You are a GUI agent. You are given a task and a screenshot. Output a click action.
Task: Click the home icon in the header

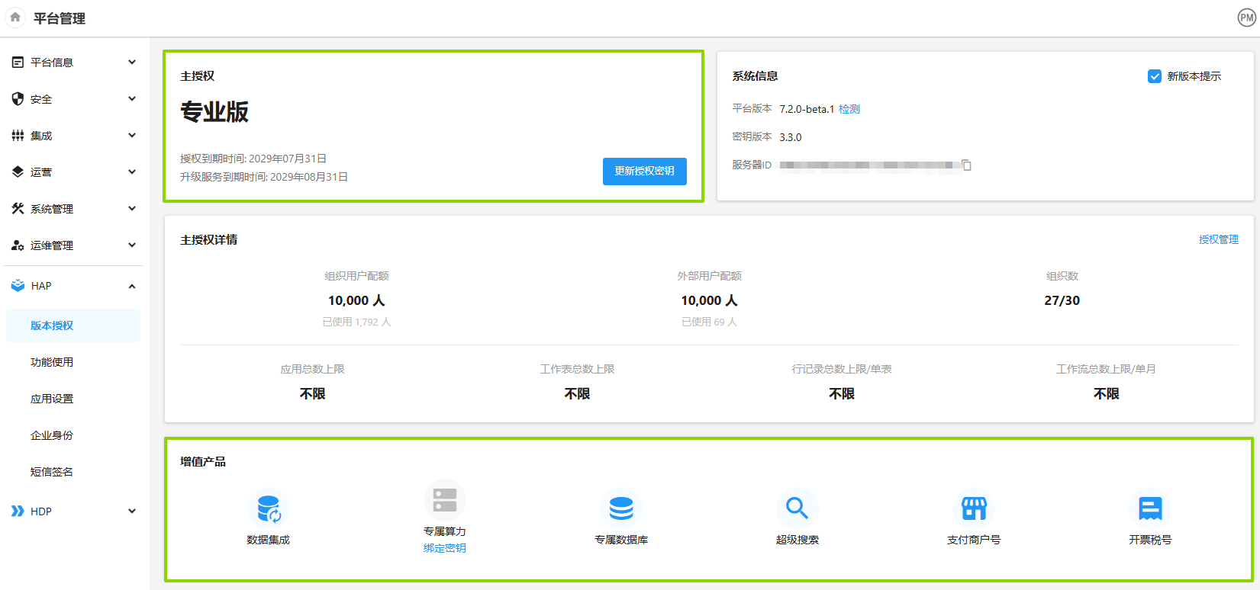pos(15,18)
